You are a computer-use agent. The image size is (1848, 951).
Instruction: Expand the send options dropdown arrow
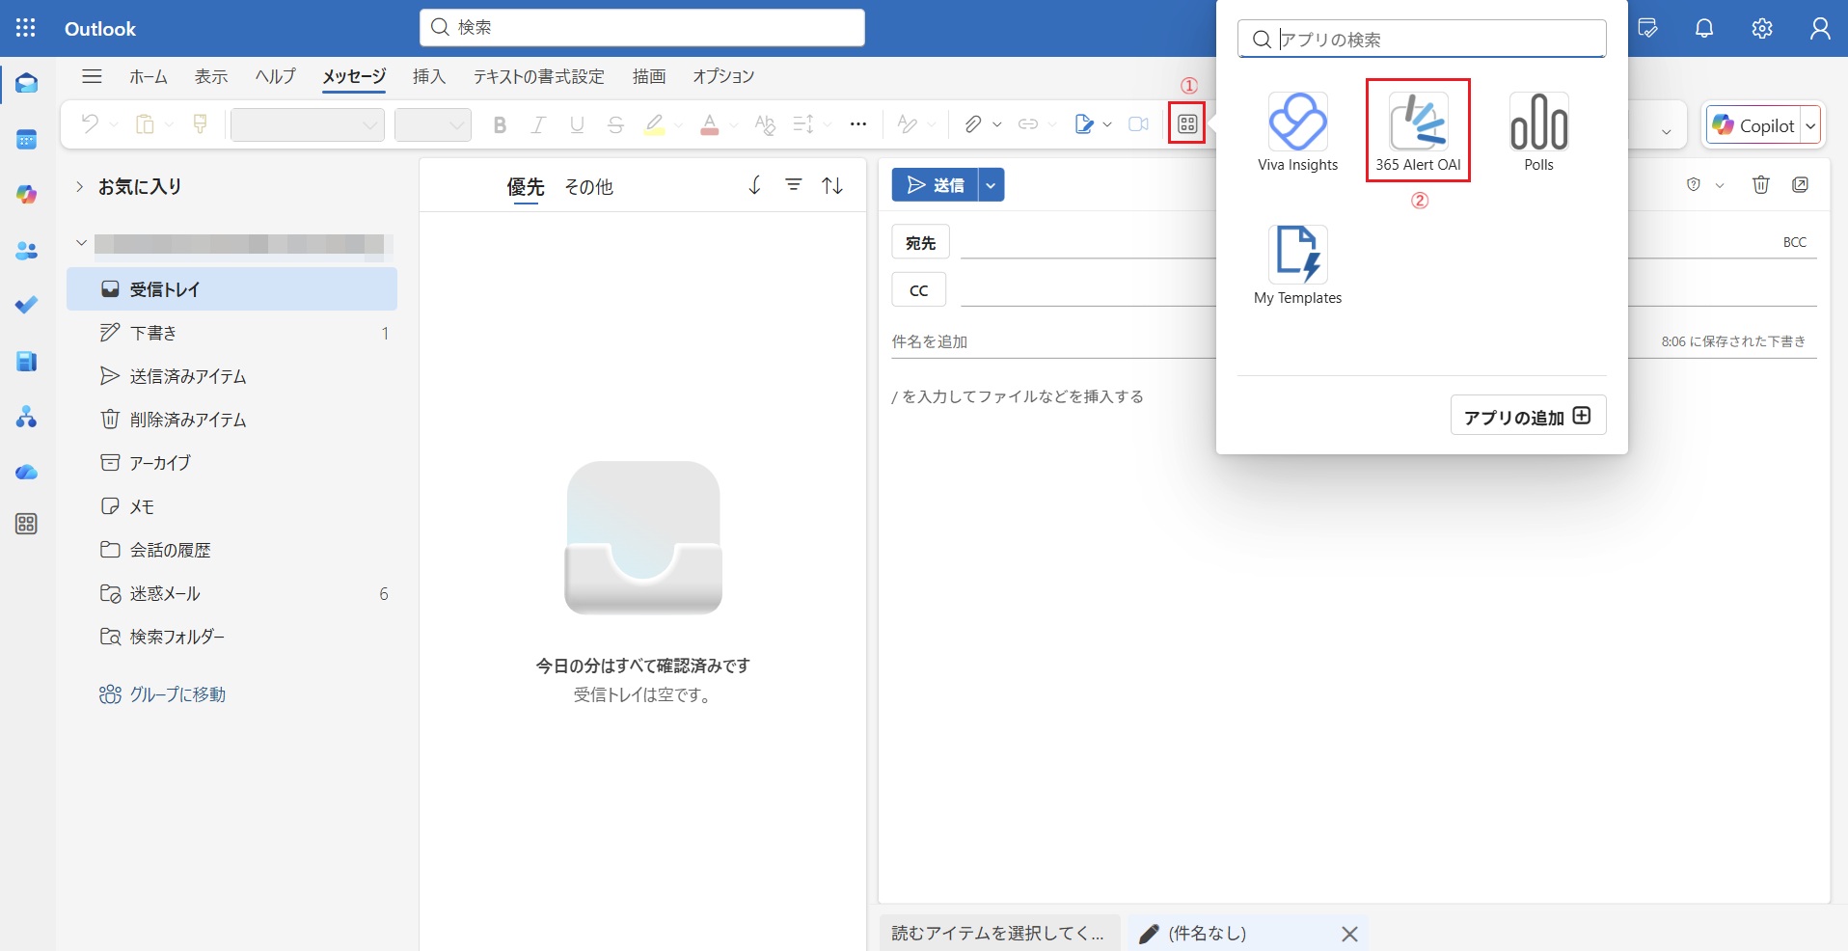click(x=991, y=185)
